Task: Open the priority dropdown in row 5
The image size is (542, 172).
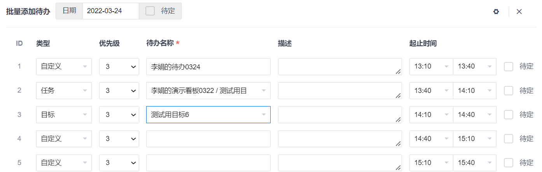Action: (x=119, y=163)
